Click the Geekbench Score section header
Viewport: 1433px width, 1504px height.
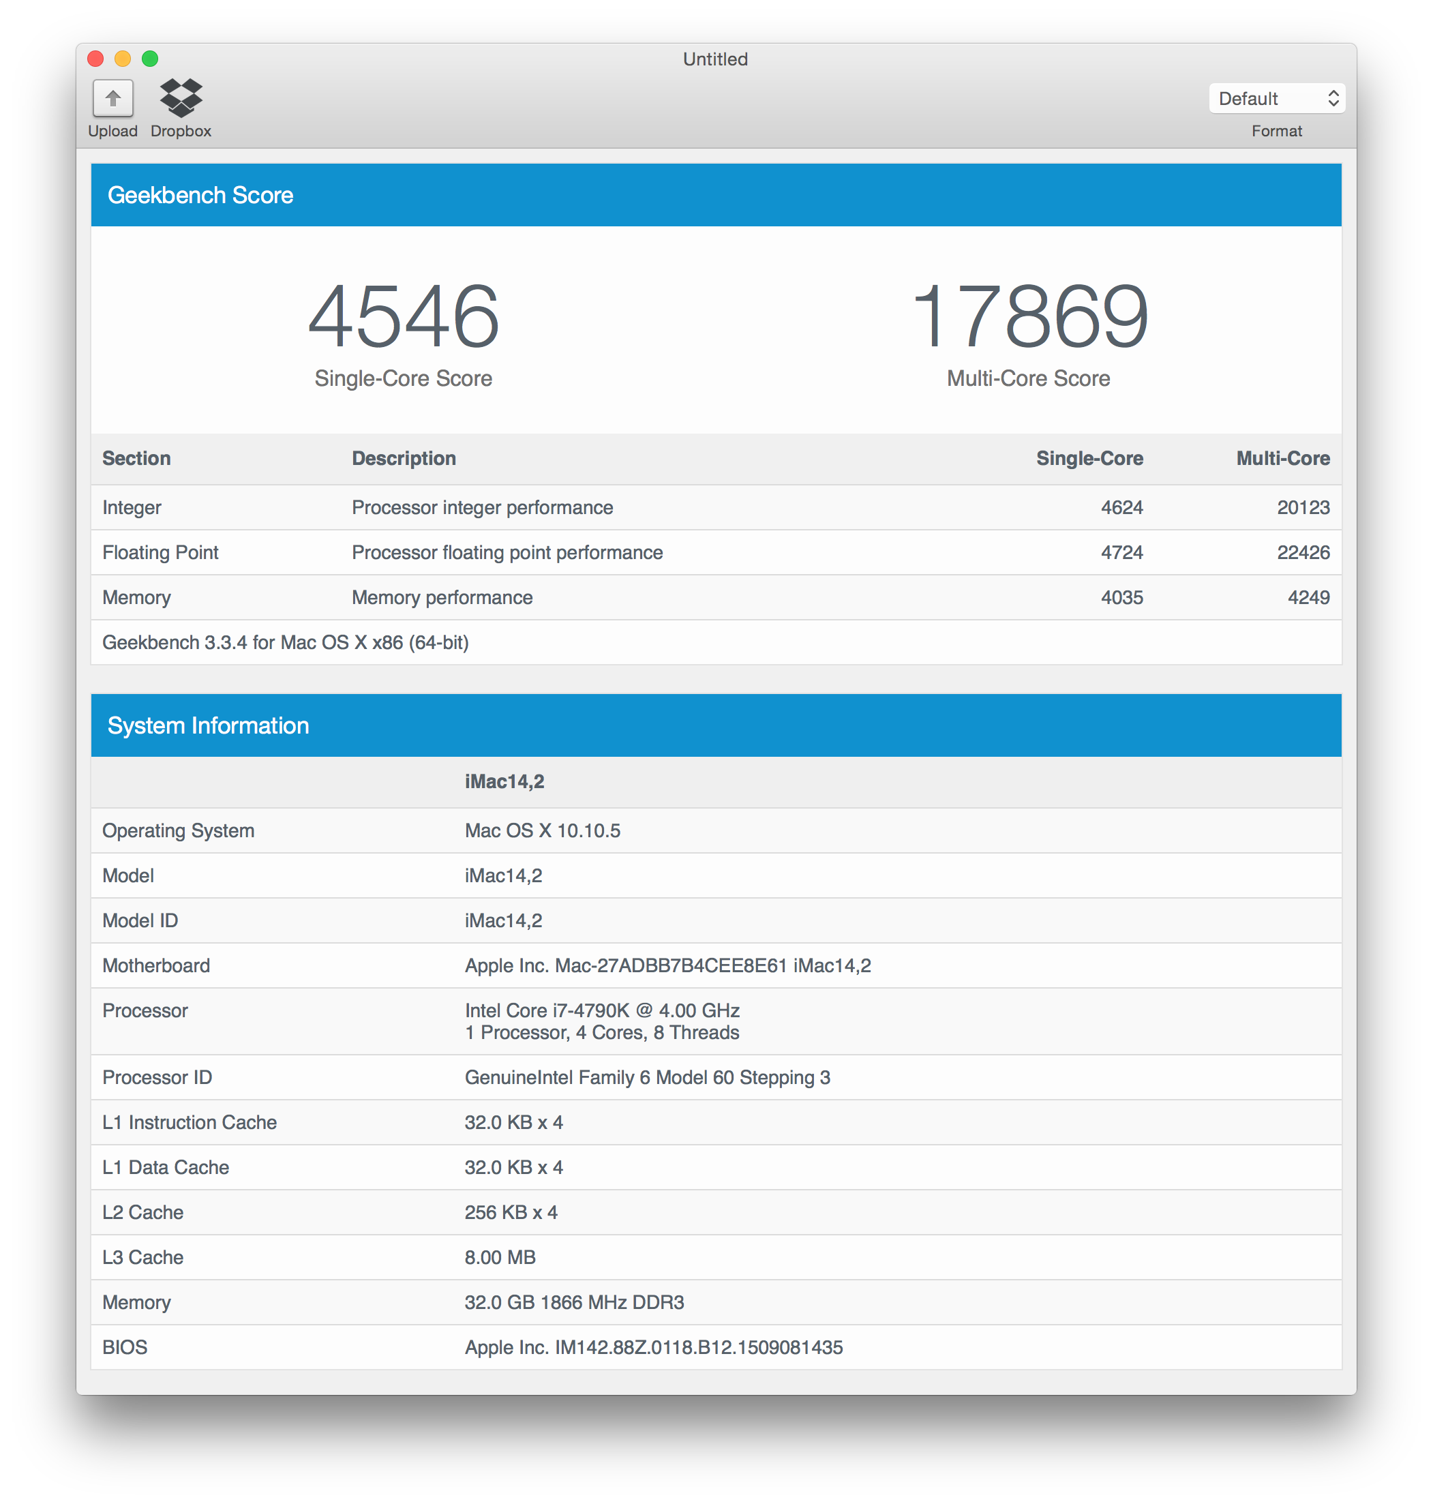point(200,195)
